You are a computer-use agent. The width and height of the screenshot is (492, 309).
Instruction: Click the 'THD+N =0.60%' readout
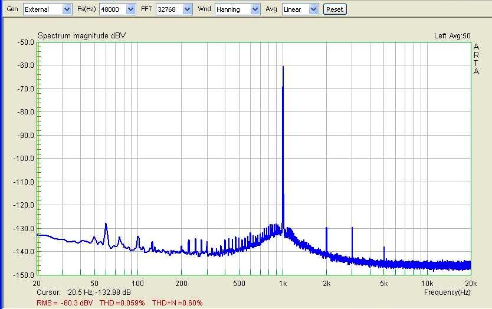[x=178, y=303]
